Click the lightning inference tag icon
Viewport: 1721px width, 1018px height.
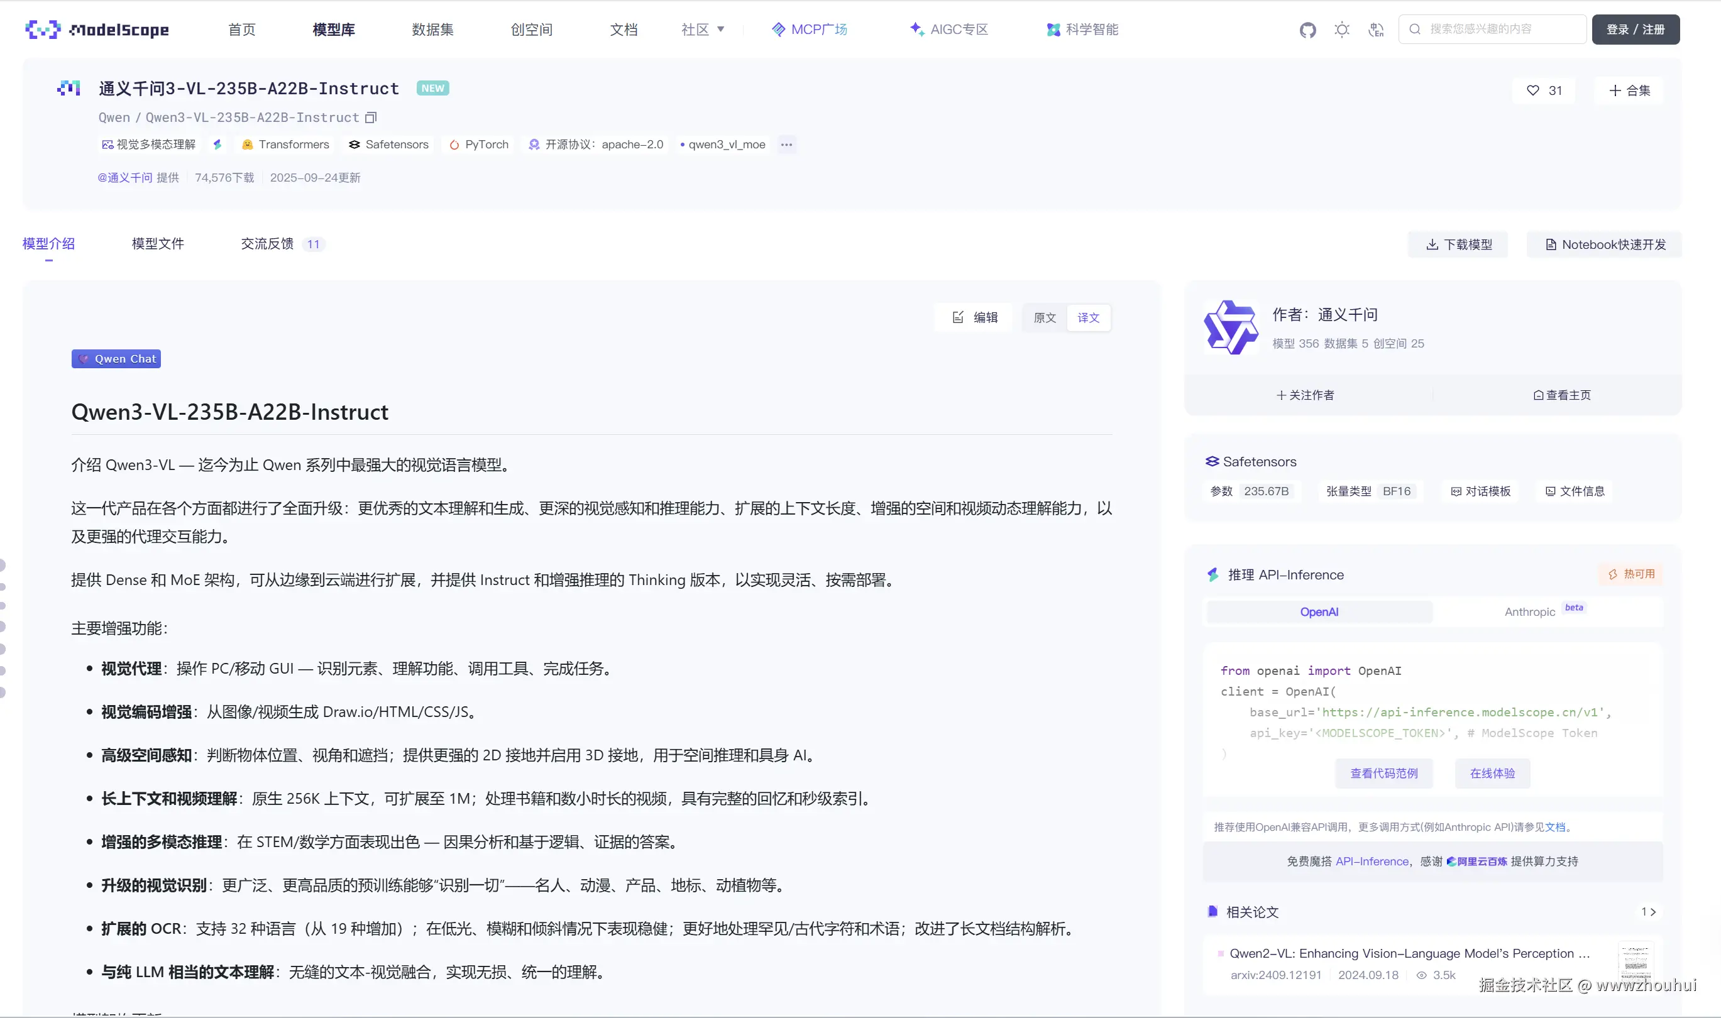(217, 144)
